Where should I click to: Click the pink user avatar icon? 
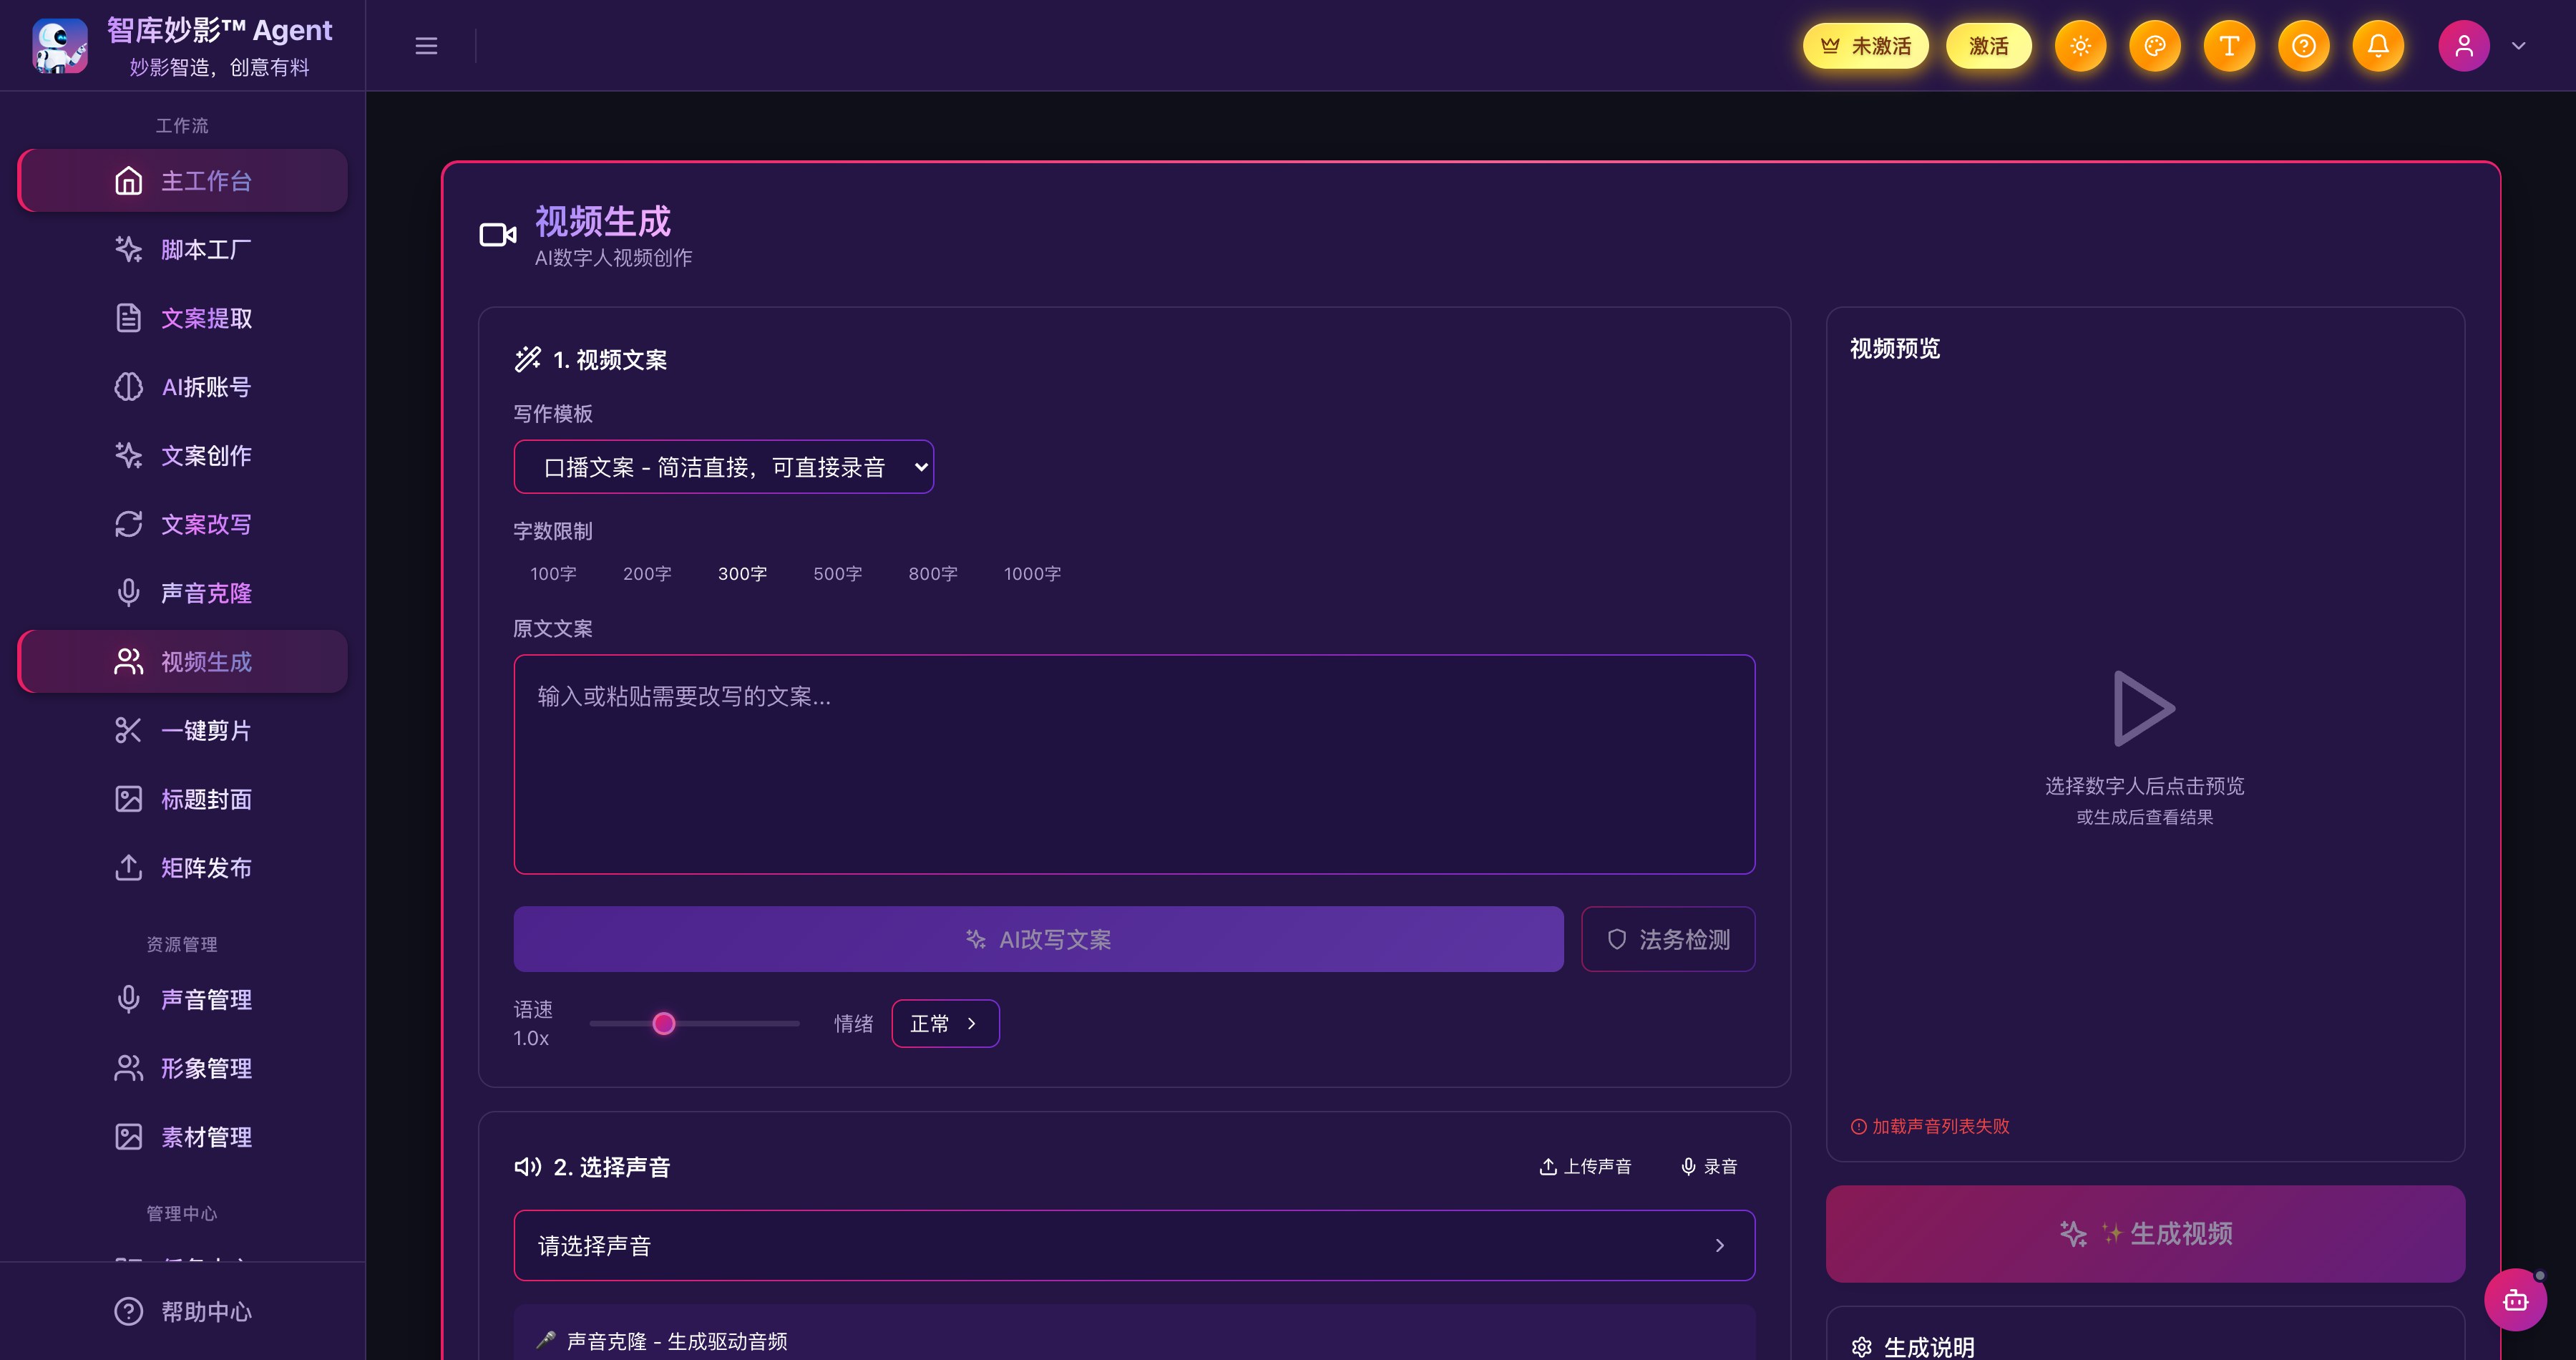coord(2464,46)
